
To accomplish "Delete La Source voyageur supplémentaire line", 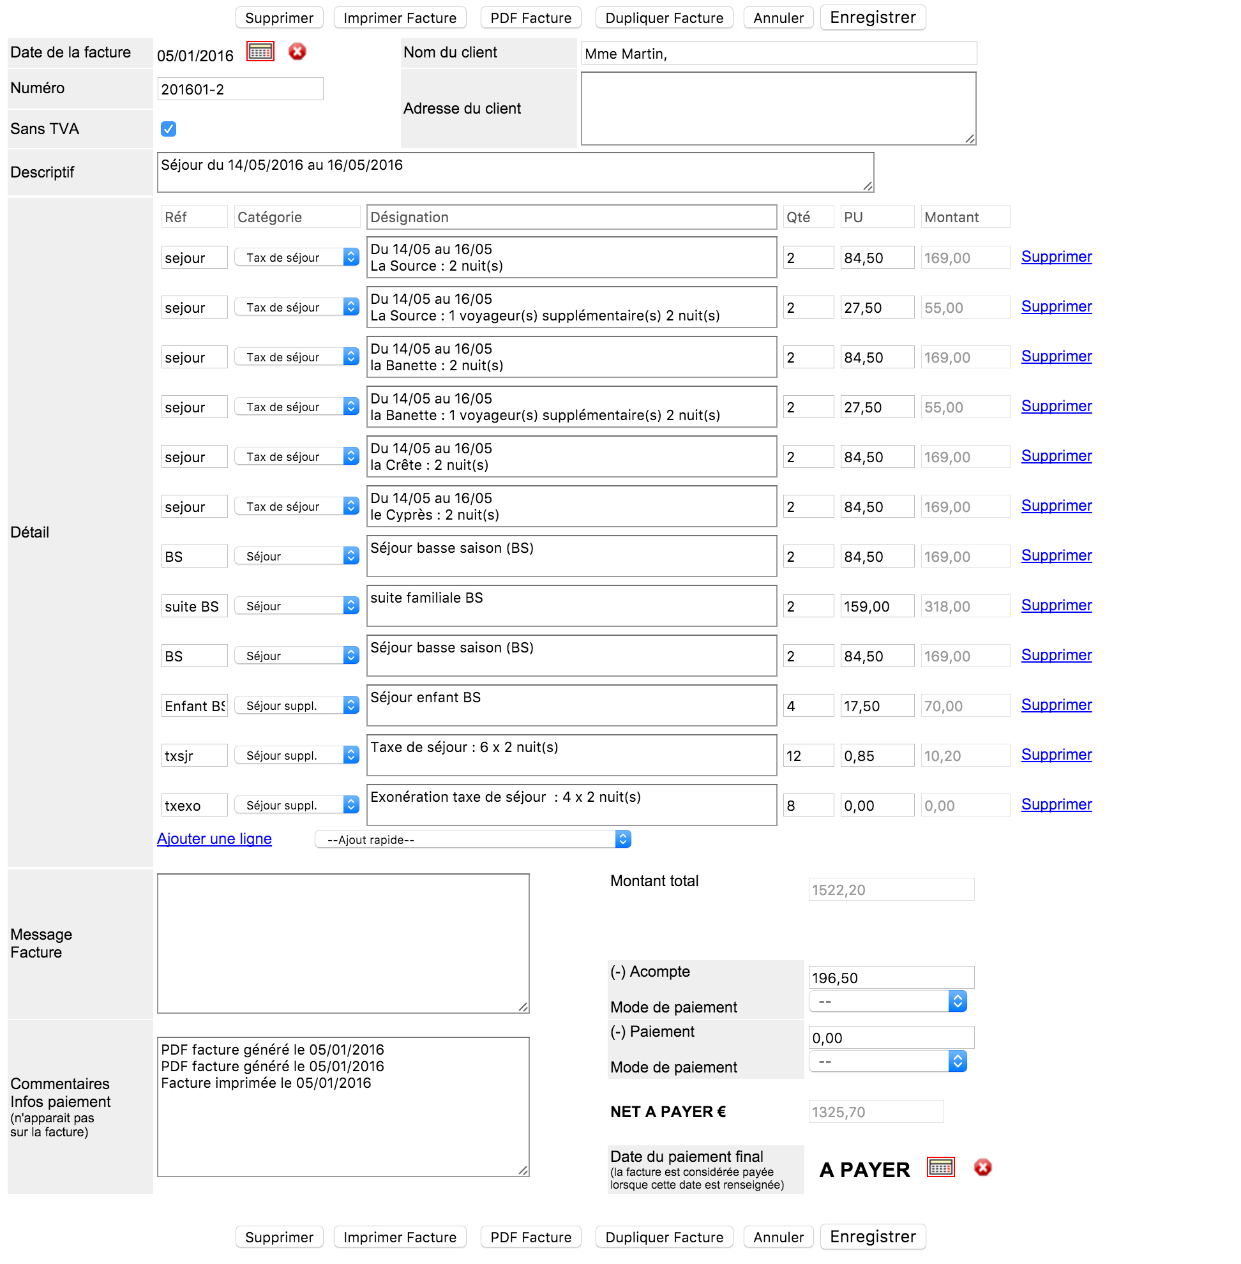I will [x=1056, y=306].
